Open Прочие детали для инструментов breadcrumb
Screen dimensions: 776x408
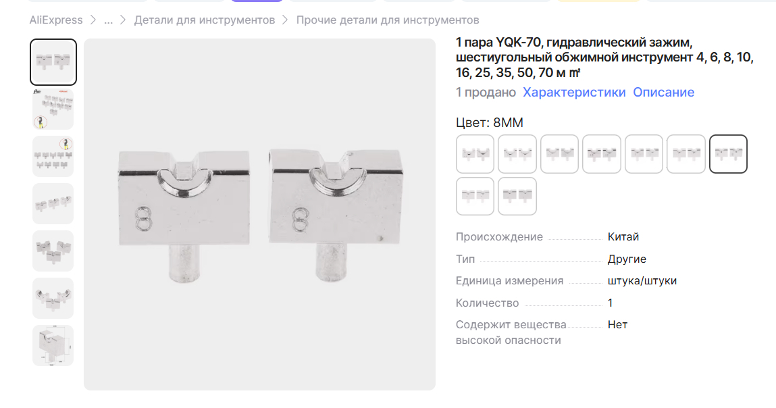(388, 20)
